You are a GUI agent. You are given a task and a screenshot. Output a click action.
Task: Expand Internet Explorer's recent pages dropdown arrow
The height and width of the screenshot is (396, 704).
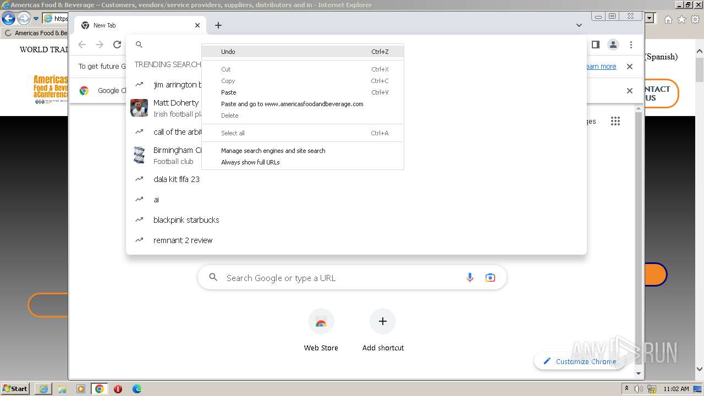(x=36, y=19)
